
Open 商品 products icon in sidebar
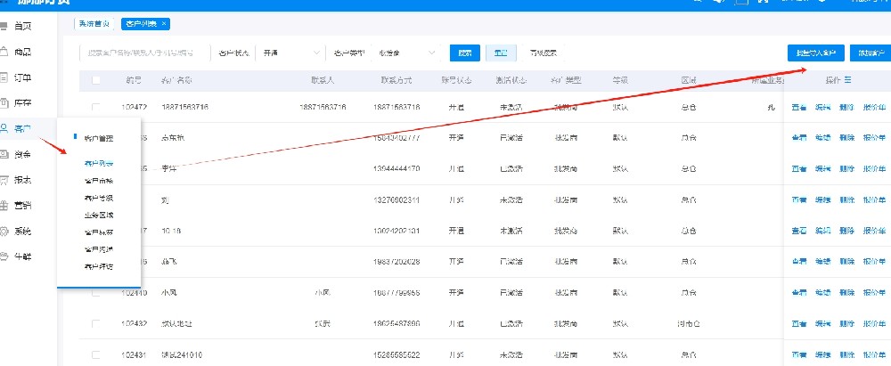tap(5, 53)
